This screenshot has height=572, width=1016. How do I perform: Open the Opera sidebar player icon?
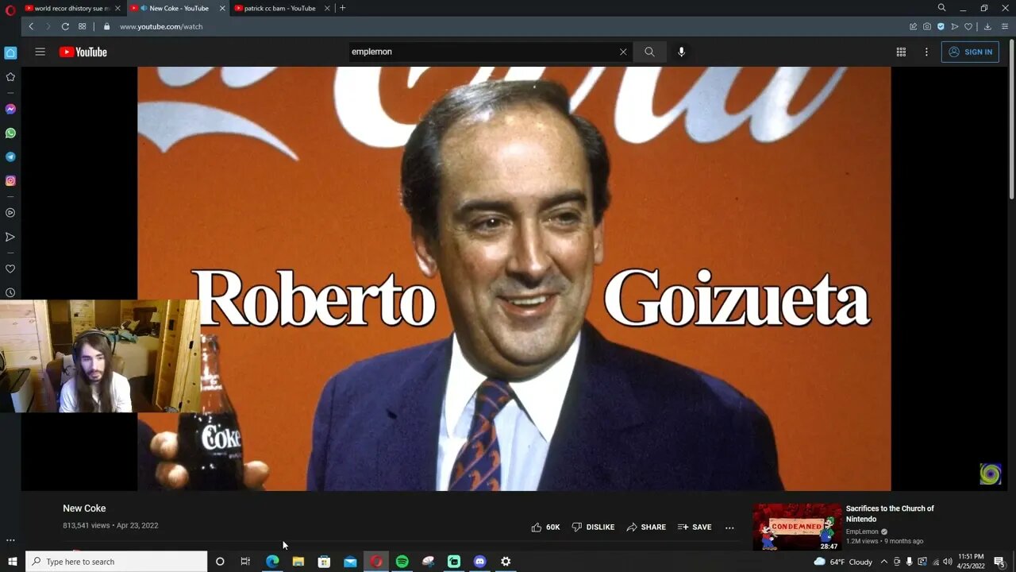[x=10, y=213]
